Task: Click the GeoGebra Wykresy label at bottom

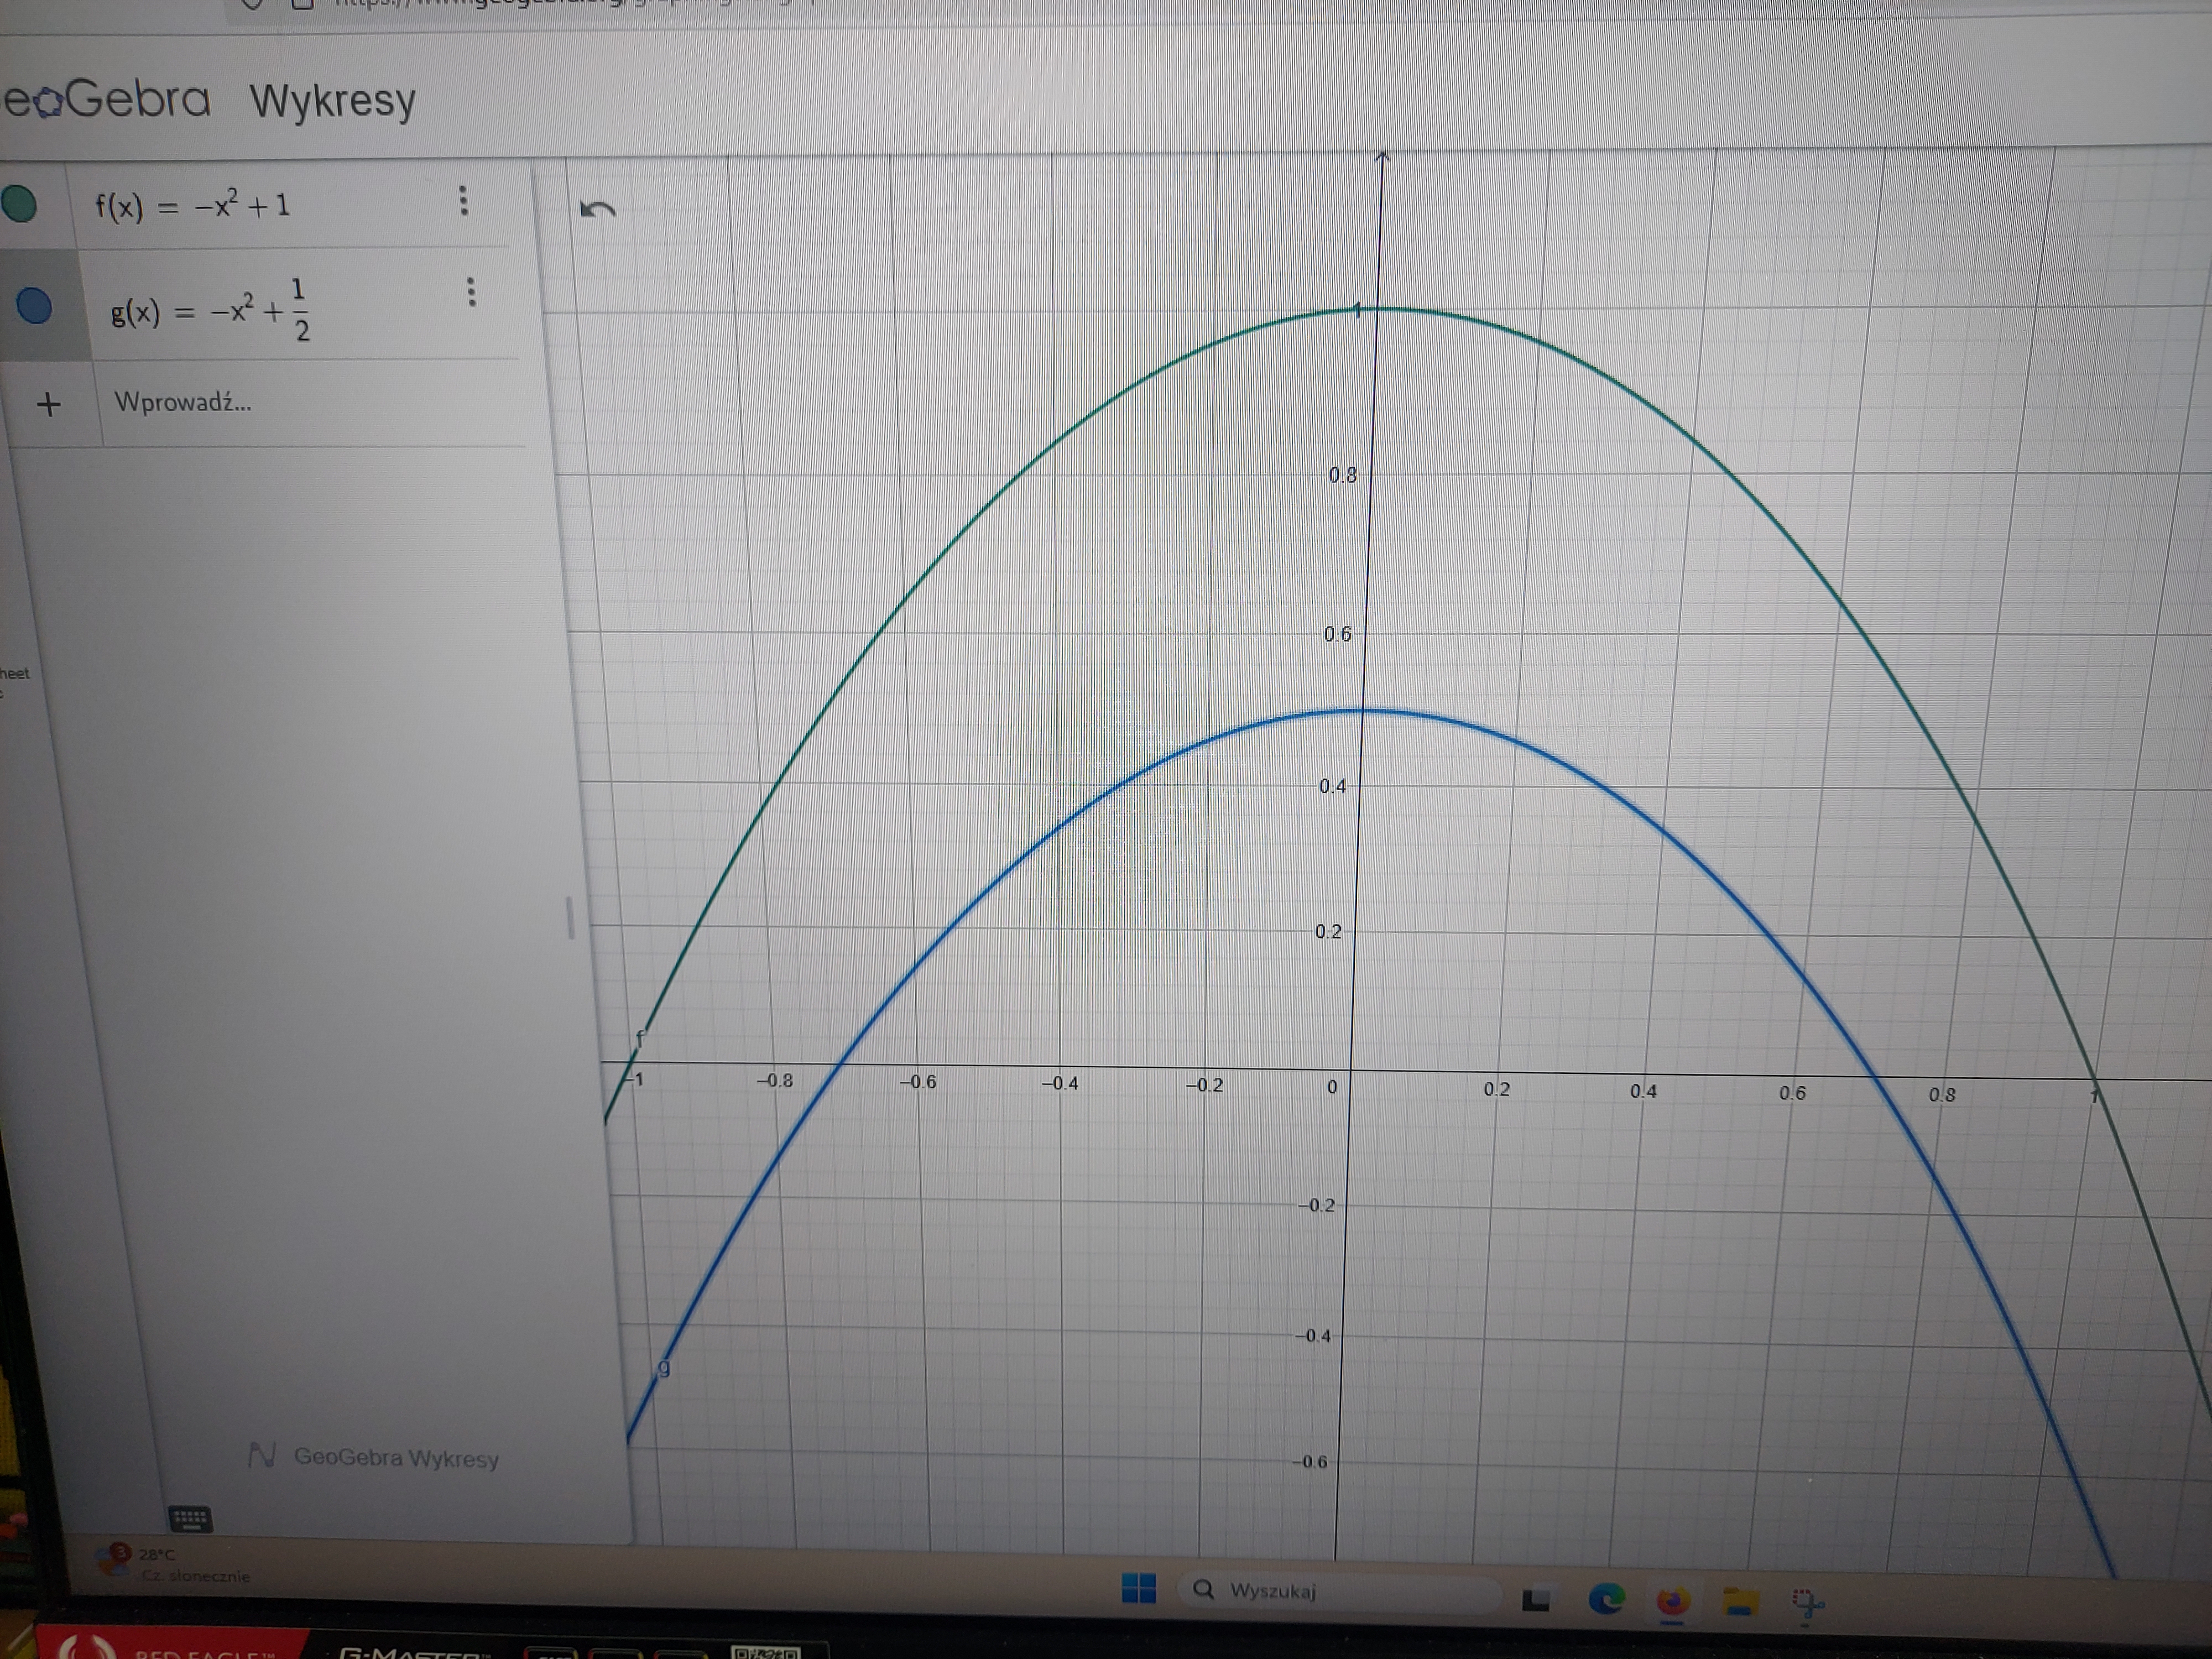Action: point(373,1457)
